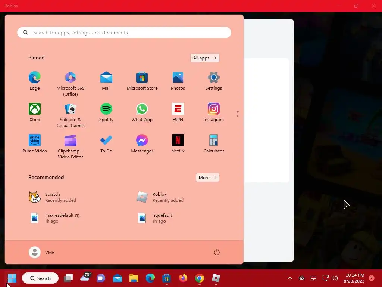382x287 pixels.
Task: Open network status tray icon
Action: point(325,278)
